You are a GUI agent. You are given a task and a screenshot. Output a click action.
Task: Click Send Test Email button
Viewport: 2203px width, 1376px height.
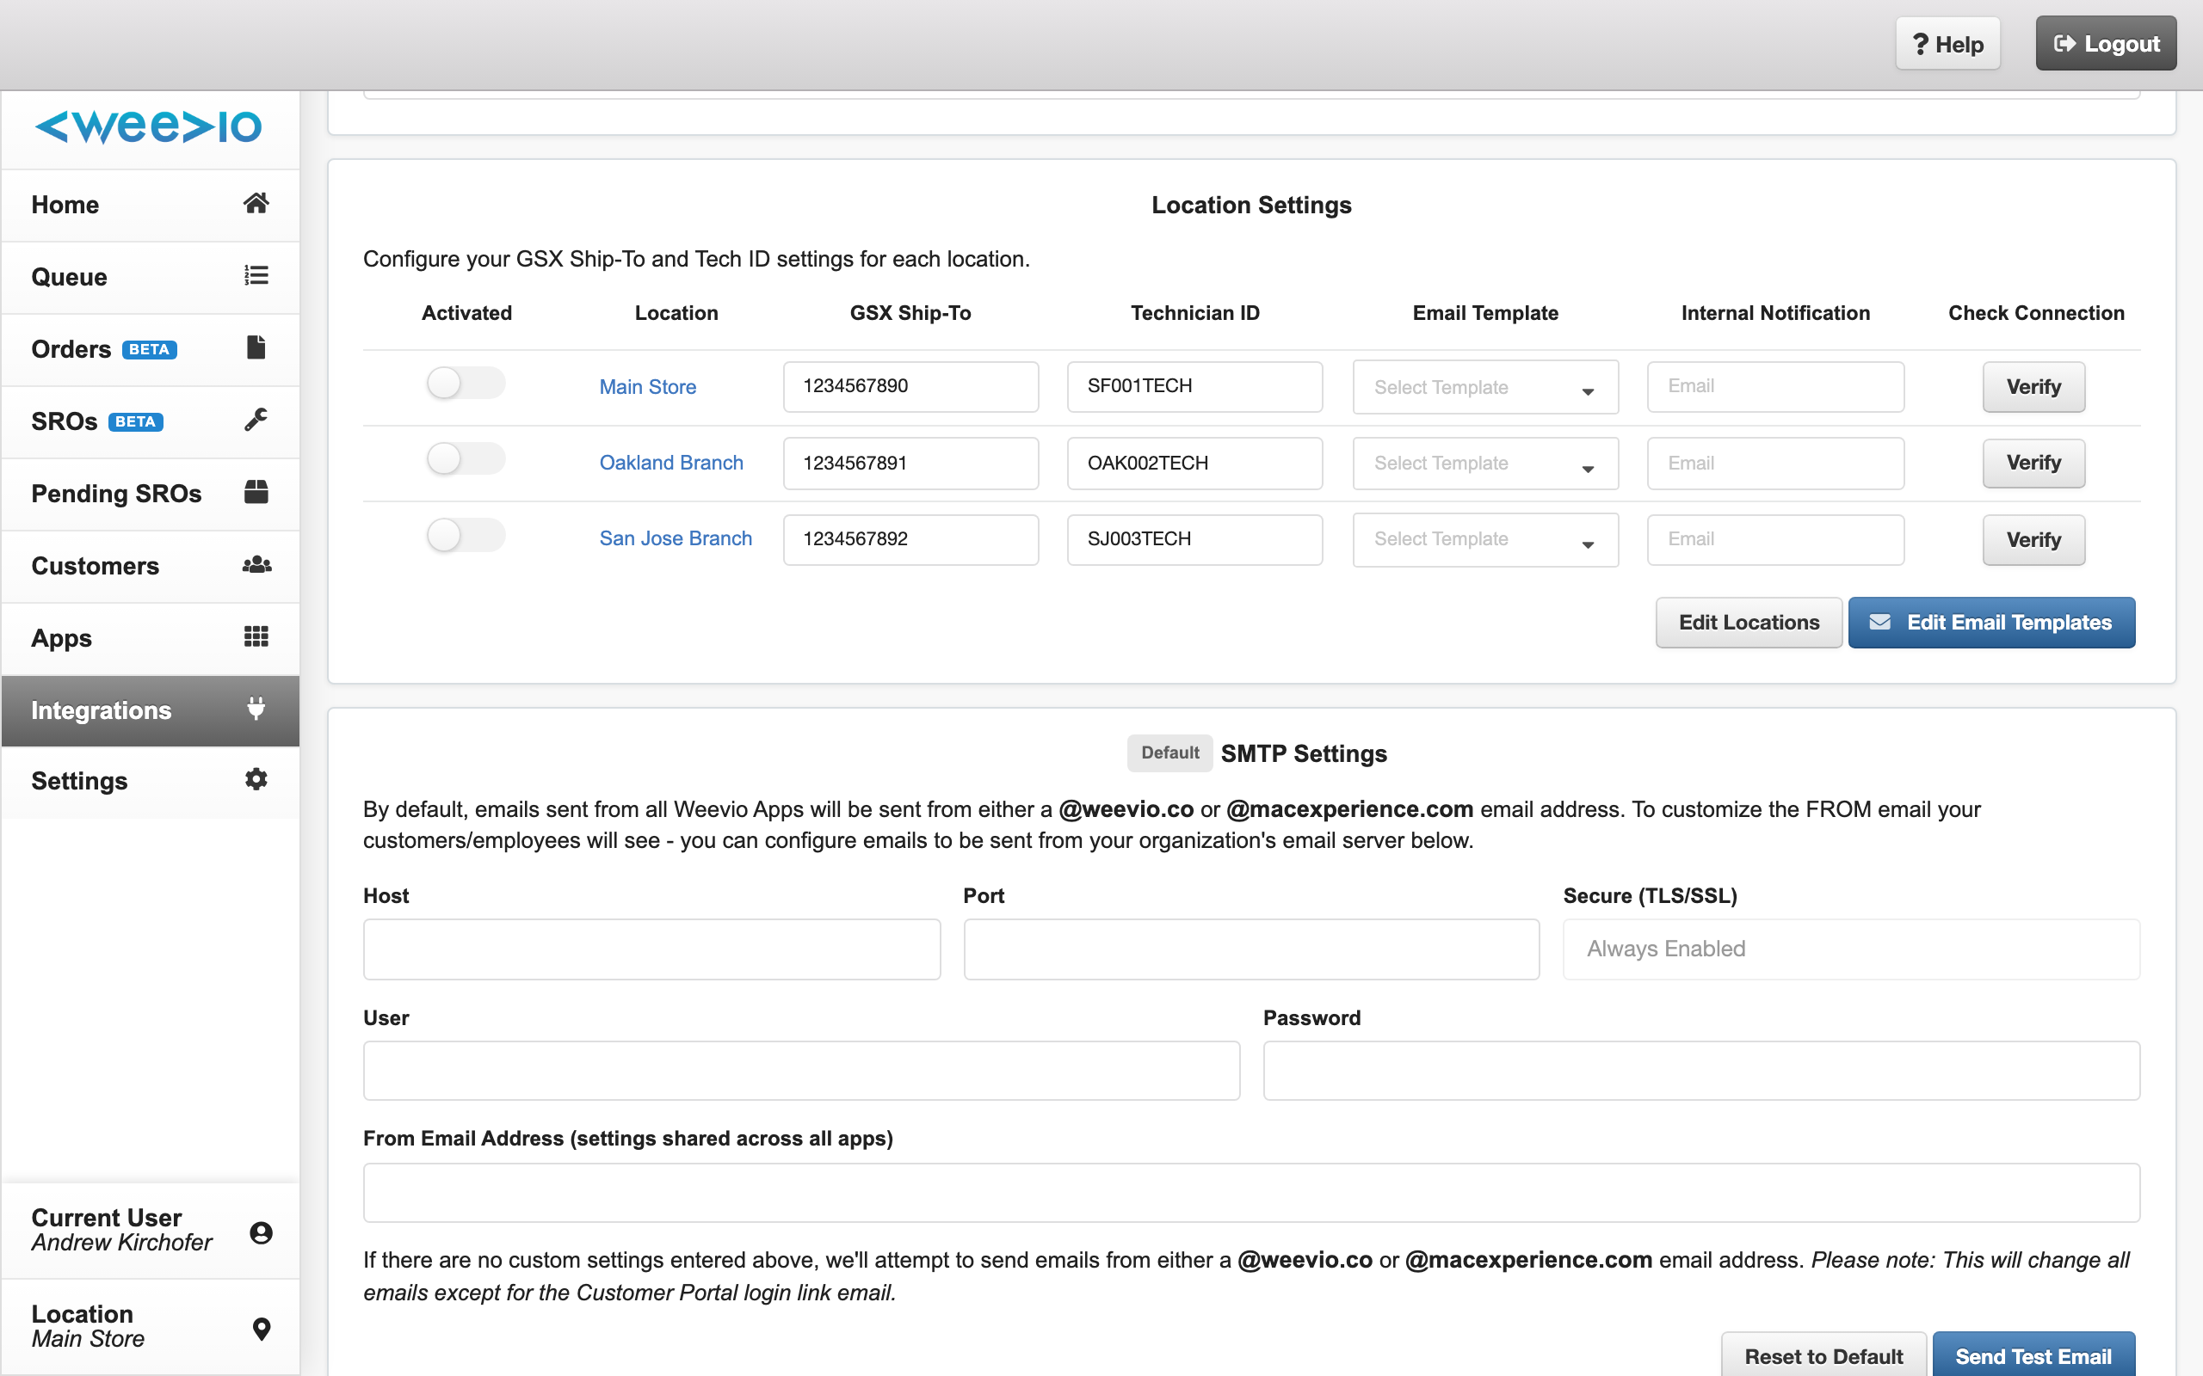pos(2033,1355)
